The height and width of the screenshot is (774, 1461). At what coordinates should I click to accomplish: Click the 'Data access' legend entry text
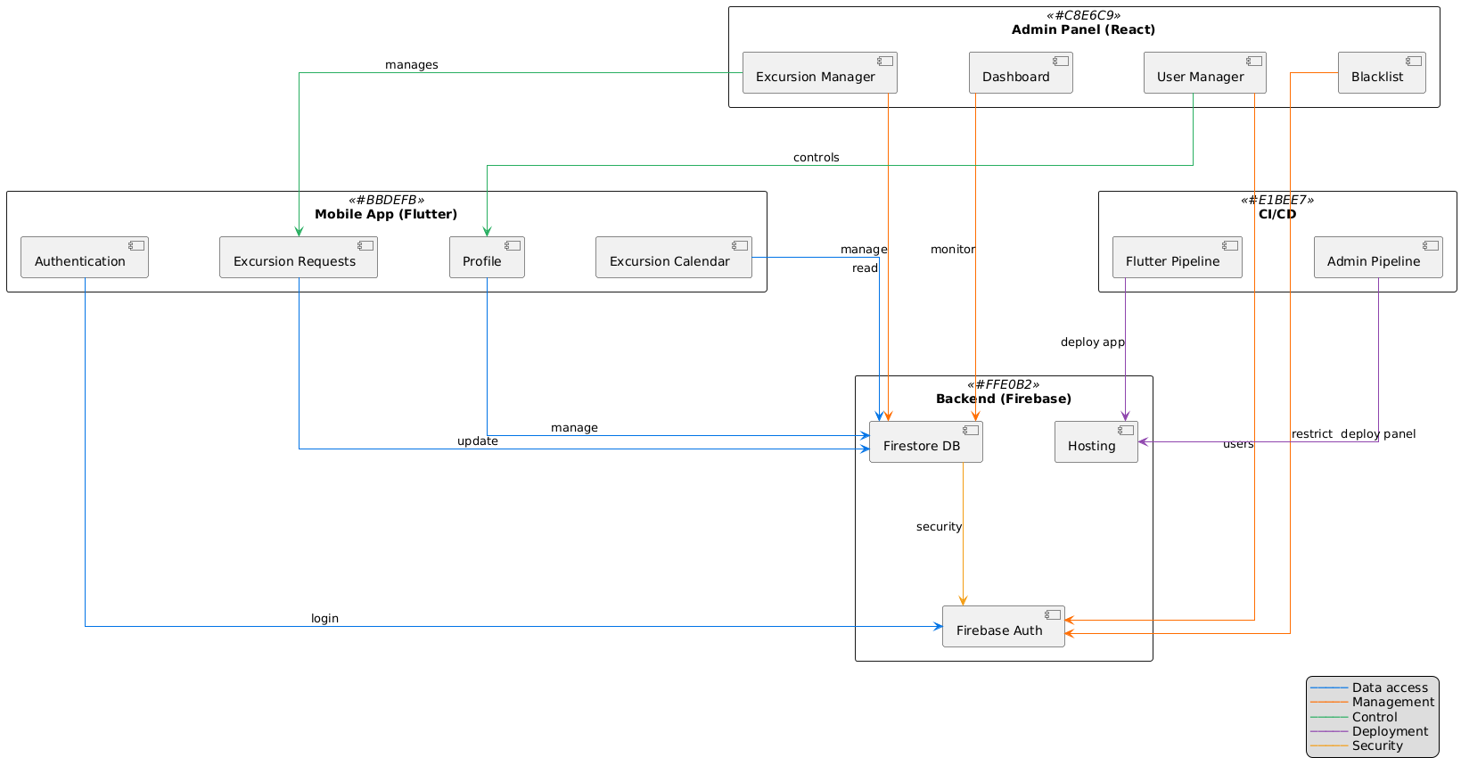(x=1390, y=688)
